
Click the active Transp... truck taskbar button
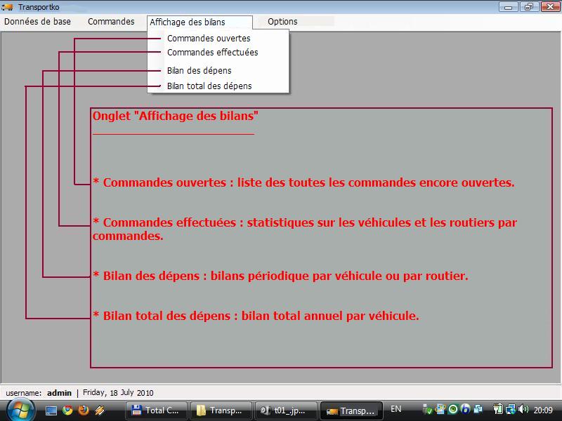point(351,410)
